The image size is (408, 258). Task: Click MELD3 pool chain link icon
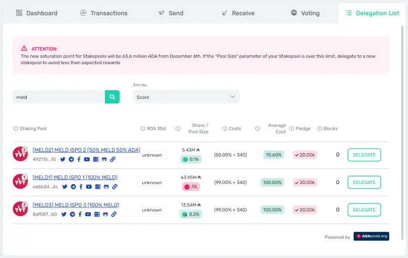(x=114, y=214)
